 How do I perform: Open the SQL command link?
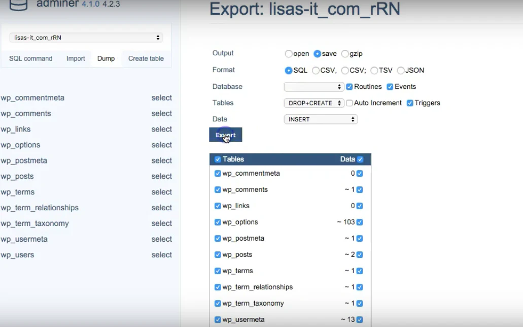30,58
